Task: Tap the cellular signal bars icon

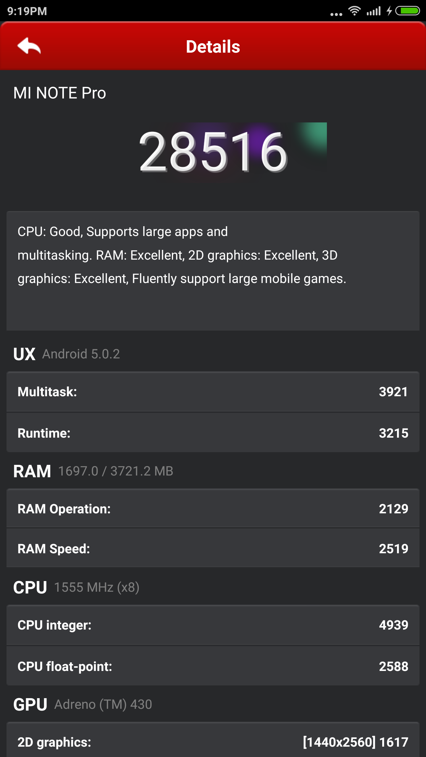Action: point(374,11)
